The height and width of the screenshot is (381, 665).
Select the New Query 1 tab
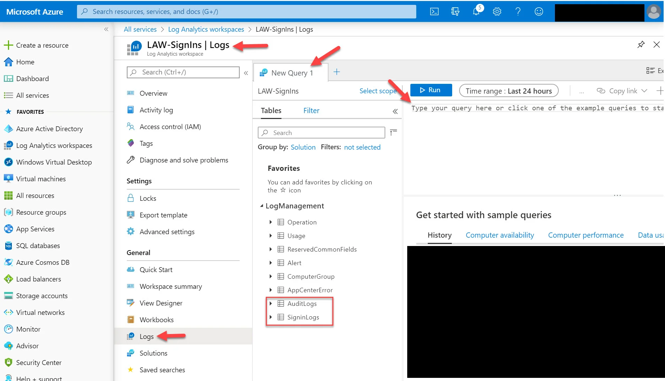291,73
